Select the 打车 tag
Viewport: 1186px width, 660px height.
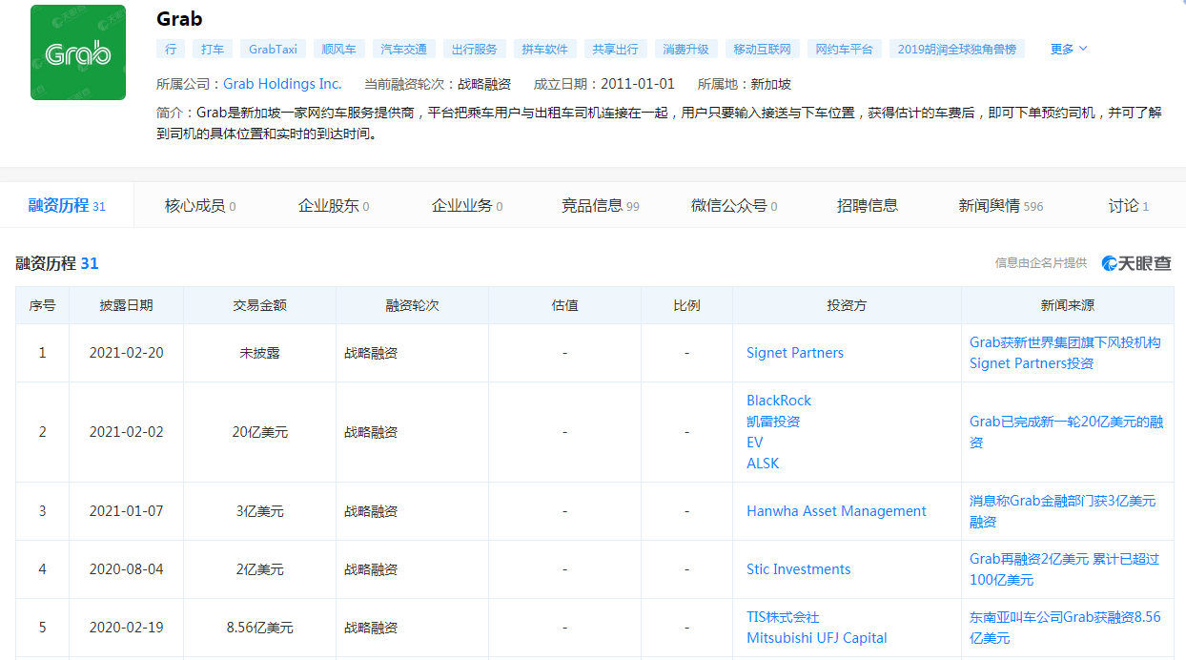[213, 49]
